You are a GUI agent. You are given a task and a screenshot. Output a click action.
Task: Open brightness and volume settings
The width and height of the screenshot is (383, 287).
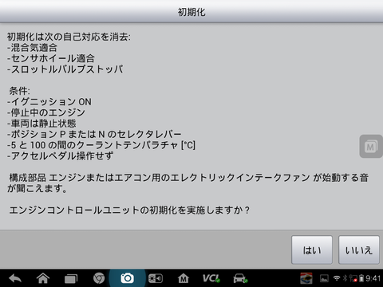point(156,278)
